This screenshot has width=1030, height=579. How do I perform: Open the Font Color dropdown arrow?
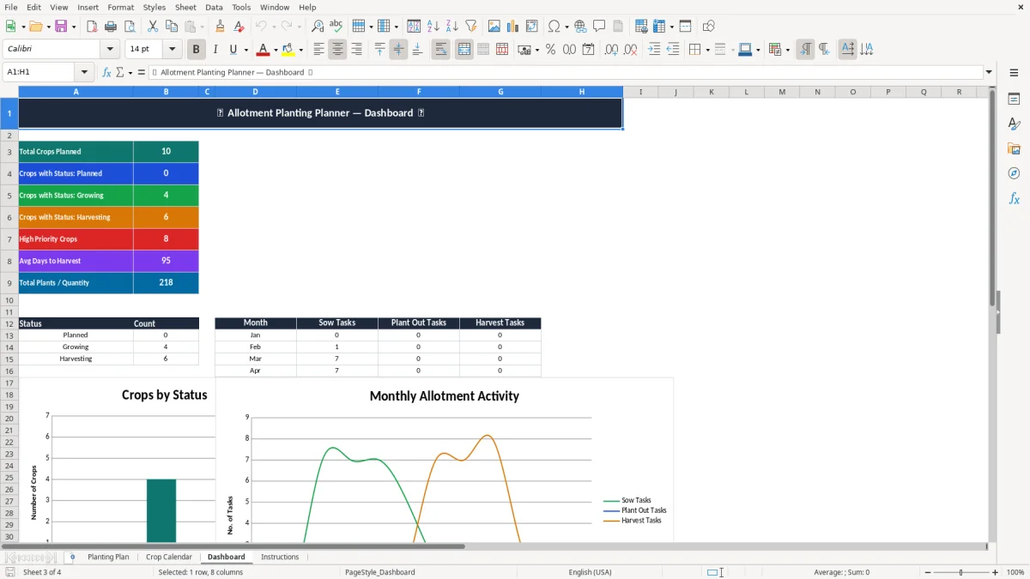pos(276,50)
